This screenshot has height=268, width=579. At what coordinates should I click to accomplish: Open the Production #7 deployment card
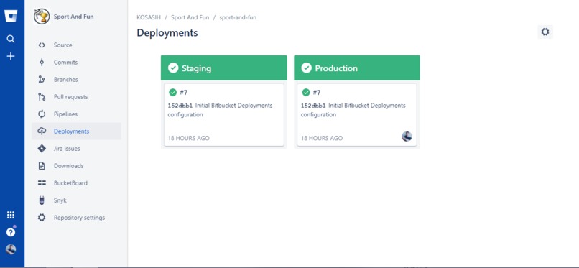(x=357, y=115)
